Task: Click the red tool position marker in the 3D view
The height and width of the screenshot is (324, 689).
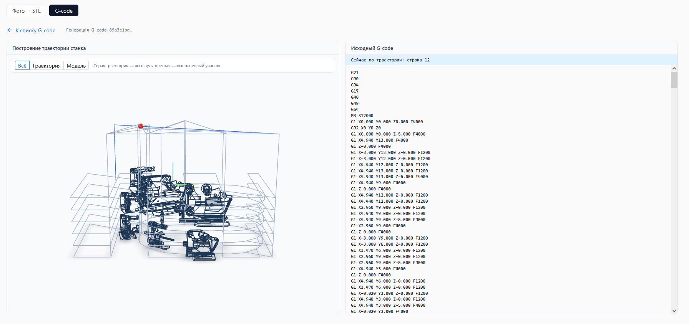Action: [141, 126]
